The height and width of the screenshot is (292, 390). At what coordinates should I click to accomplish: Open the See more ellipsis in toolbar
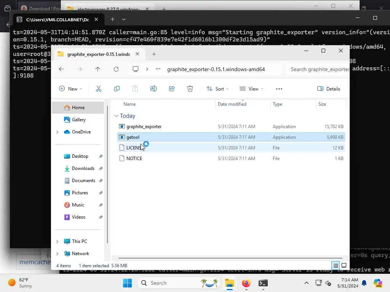(x=279, y=89)
